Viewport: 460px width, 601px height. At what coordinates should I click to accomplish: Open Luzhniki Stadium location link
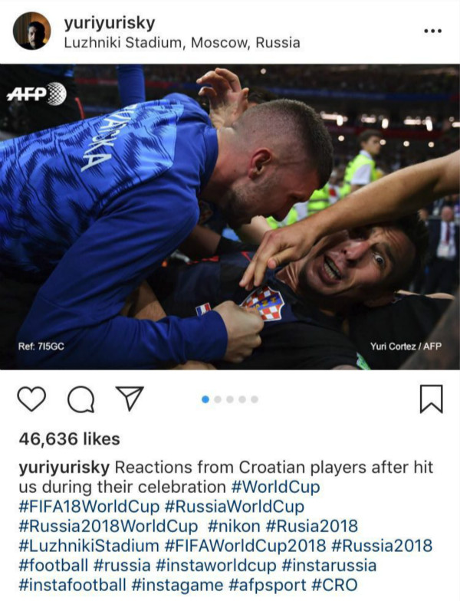point(182,43)
